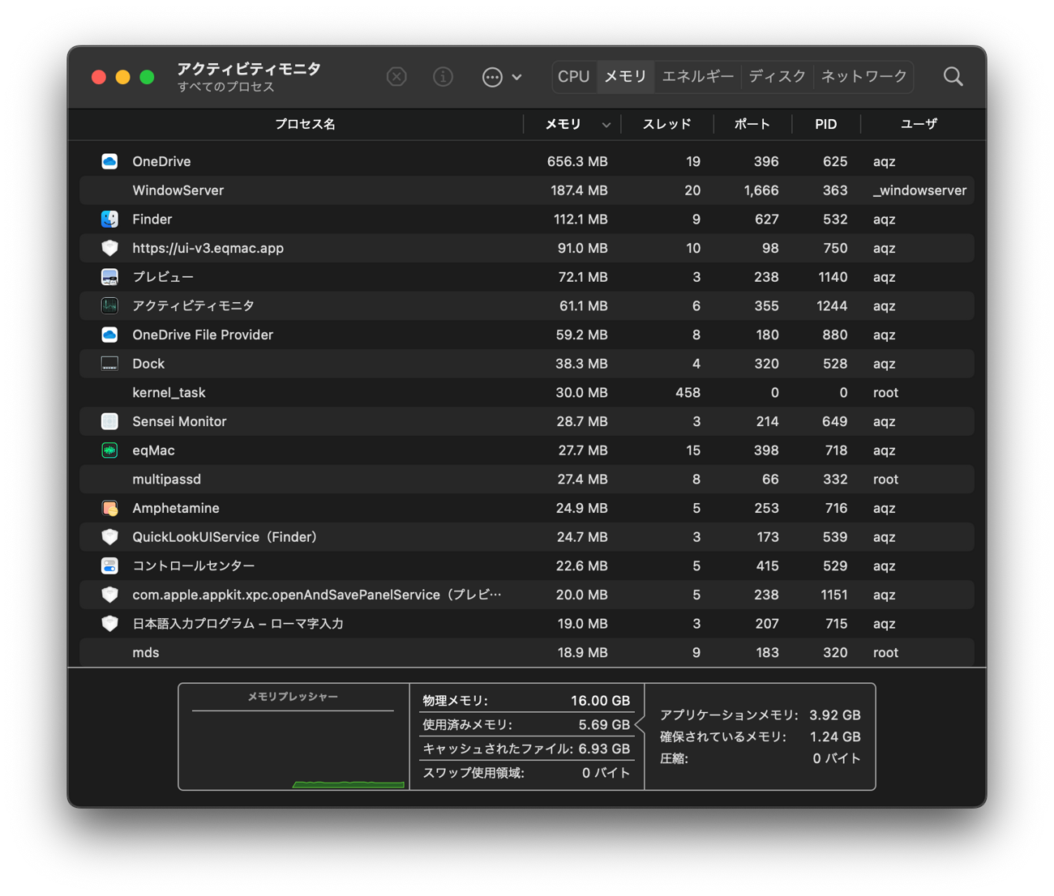Toggle sort order on メモリ column header
Screen dimensions: 1054x896
572,124
